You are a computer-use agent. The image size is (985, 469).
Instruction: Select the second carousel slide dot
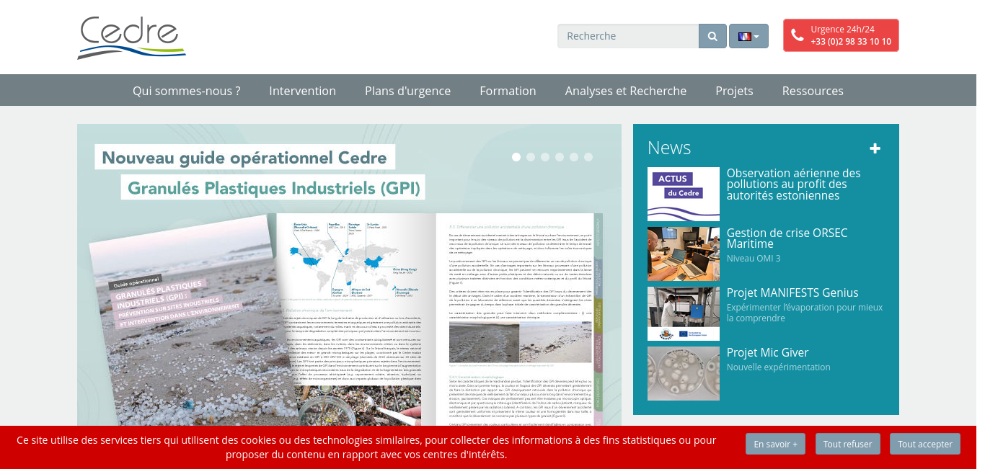point(531,157)
